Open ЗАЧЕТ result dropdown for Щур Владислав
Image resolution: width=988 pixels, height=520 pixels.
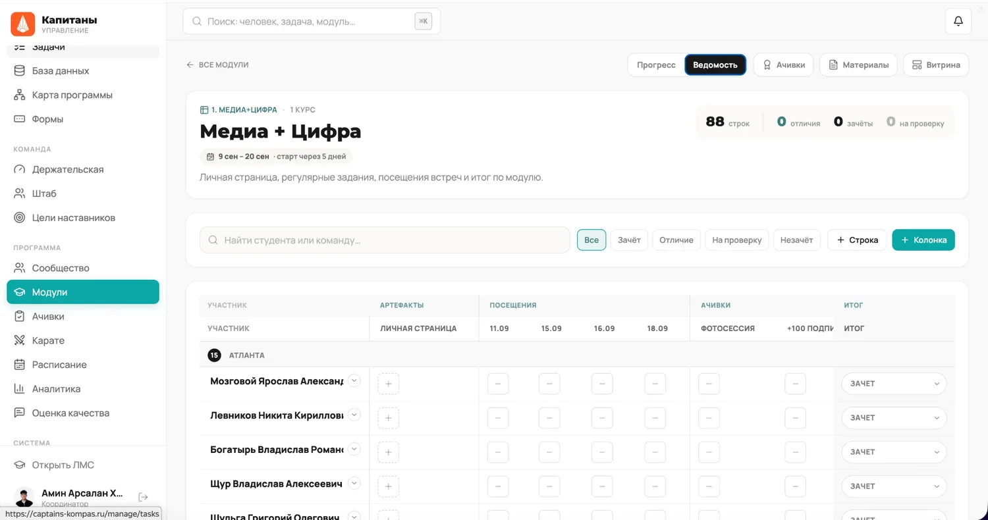pos(894,486)
